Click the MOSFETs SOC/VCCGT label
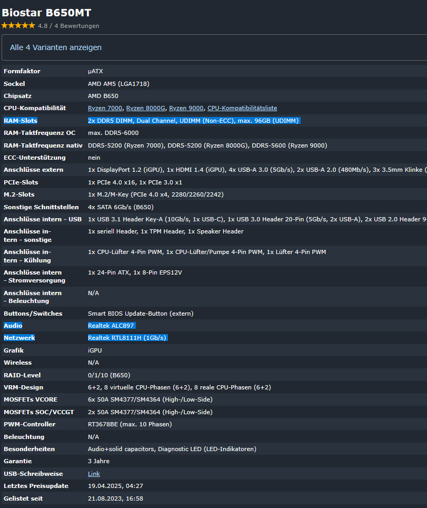The image size is (427, 508). click(39, 412)
